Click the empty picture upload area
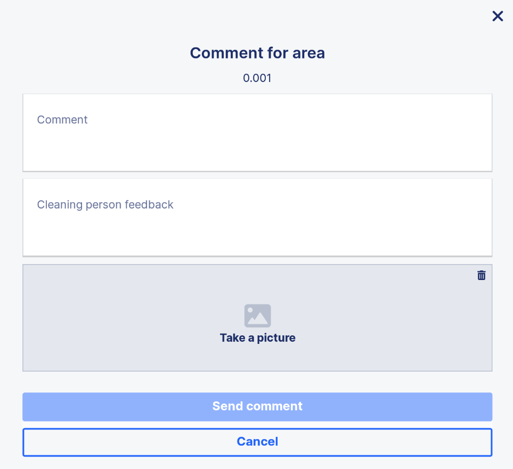 257,318
